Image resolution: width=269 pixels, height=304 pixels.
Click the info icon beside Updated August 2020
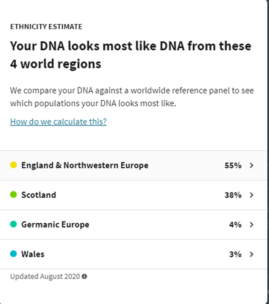point(85,277)
